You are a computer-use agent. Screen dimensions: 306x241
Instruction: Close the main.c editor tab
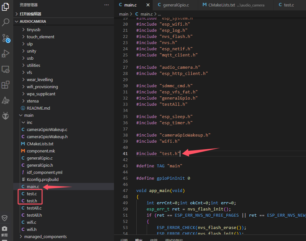(148, 5)
